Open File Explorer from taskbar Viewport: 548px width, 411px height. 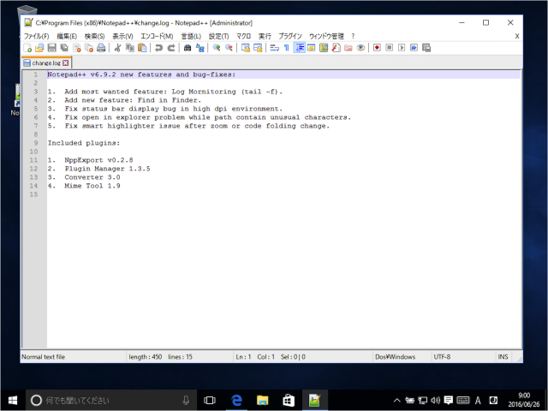coord(263,400)
